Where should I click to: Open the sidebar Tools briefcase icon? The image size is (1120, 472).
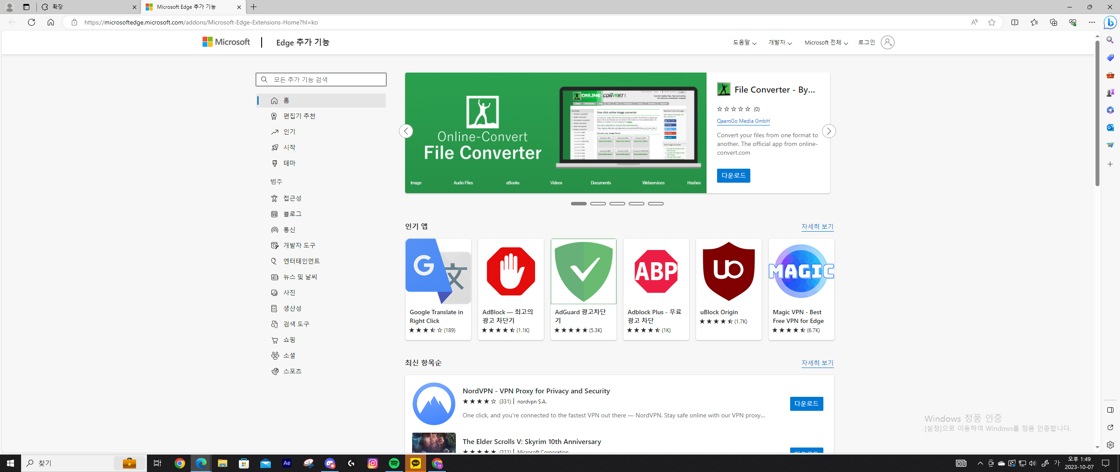[1110, 75]
